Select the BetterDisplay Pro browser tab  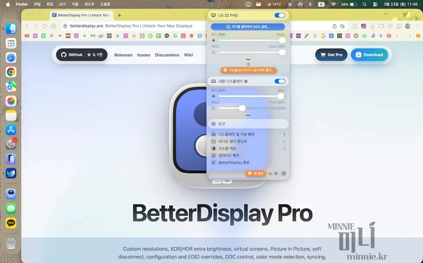click(81, 15)
